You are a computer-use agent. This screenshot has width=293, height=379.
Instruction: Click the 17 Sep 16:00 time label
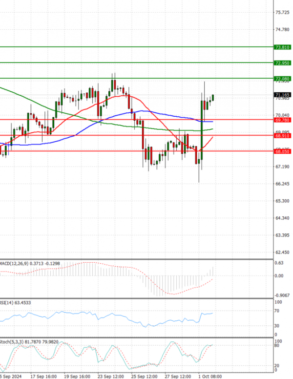[43, 377]
